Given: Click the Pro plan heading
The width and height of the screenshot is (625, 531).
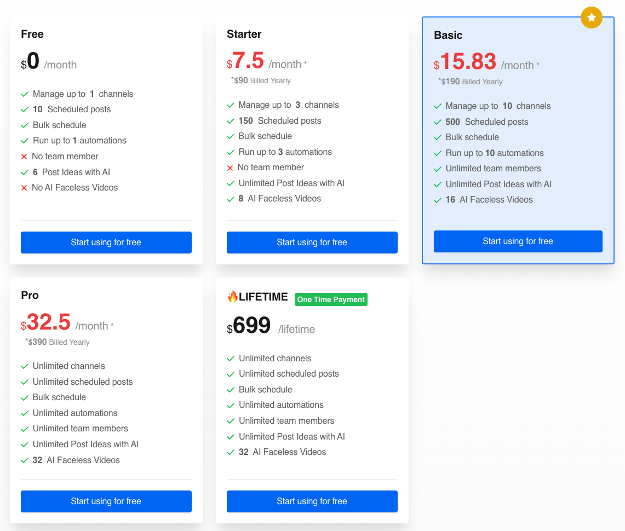Looking at the screenshot, I should pos(30,295).
